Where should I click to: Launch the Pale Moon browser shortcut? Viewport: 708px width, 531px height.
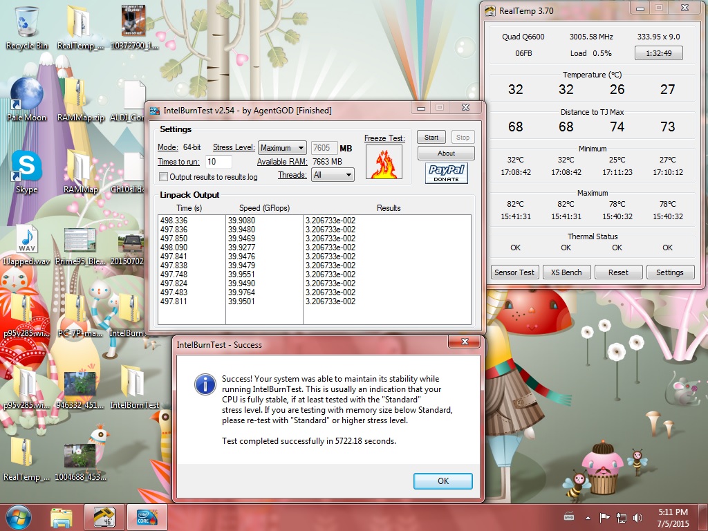pos(27,100)
